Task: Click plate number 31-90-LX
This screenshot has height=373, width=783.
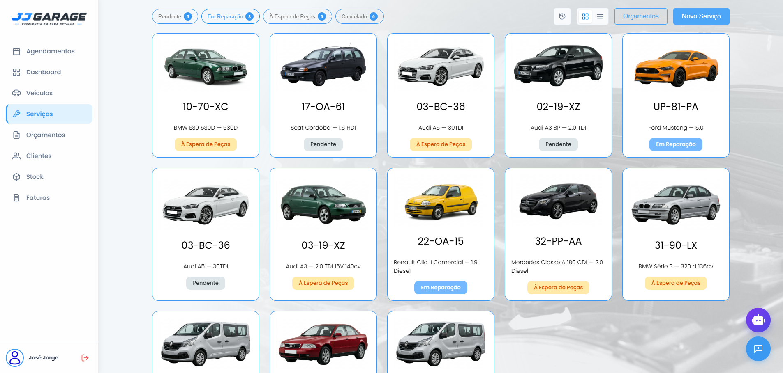Action: [x=676, y=245]
